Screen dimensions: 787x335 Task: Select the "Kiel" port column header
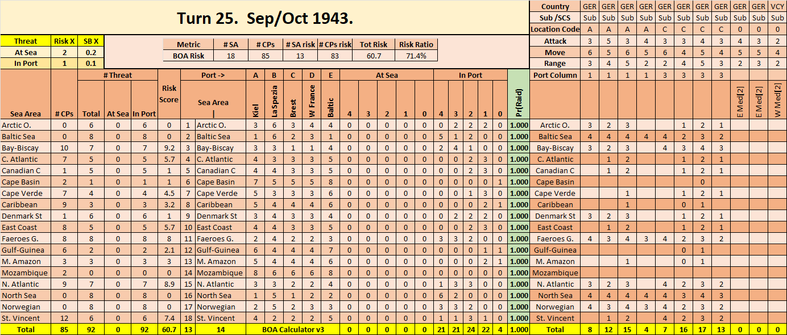(255, 100)
